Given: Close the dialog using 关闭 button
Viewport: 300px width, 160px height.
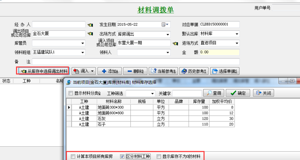Looking at the screenshot, I should click(263, 93).
